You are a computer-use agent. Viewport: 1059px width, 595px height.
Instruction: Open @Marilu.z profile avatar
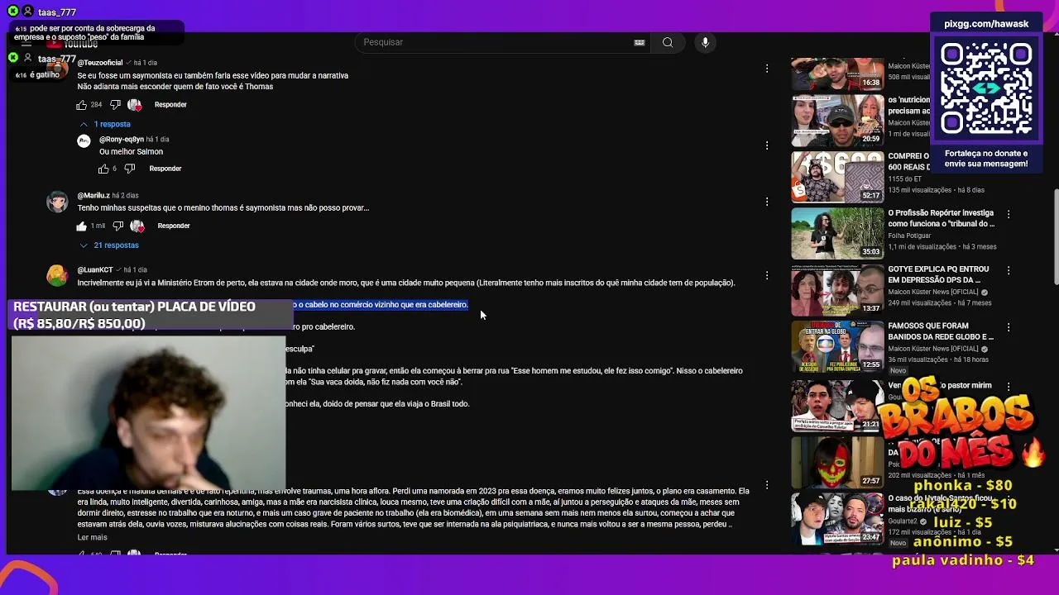(x=57, y=202)
